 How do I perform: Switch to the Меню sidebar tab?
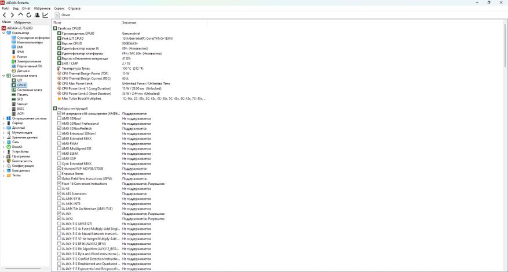[x=6, y=22]
